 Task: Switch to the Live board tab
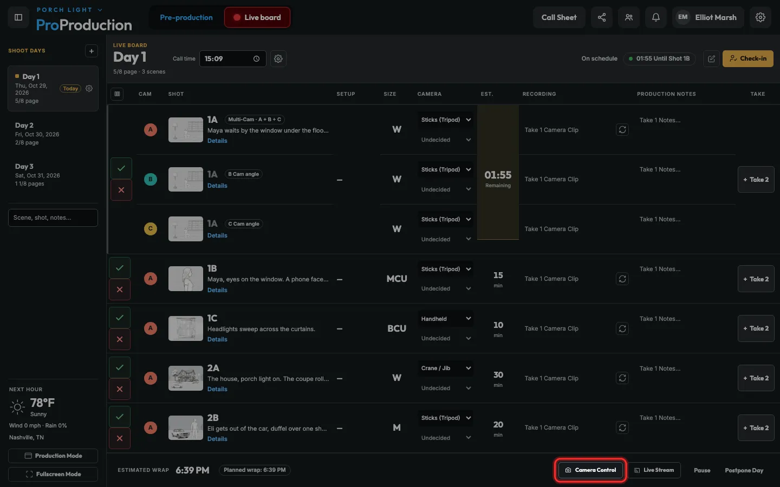(257, 17)
